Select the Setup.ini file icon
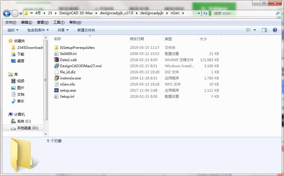Screen dimensions: 284x176 point(56,96)
